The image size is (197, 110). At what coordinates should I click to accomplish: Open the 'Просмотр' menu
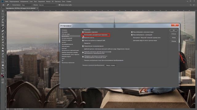[58, 2]
